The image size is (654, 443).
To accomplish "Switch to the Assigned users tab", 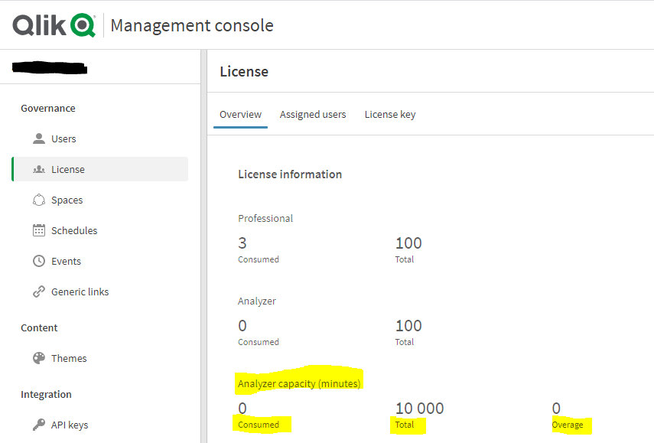I will (x=313, y=114).
